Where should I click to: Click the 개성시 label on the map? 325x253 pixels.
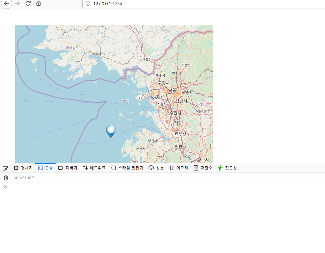click(x=147, y=59)
